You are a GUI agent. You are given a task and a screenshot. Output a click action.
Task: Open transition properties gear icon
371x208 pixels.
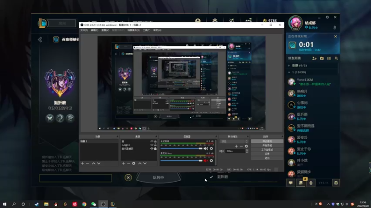point(246,146)
